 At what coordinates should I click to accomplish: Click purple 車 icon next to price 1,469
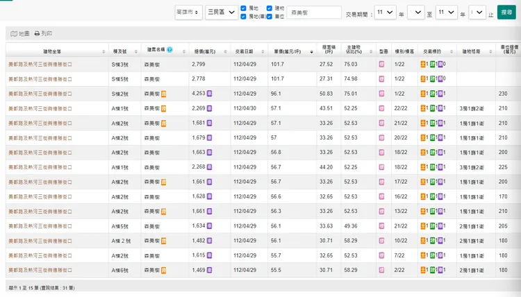210,269
